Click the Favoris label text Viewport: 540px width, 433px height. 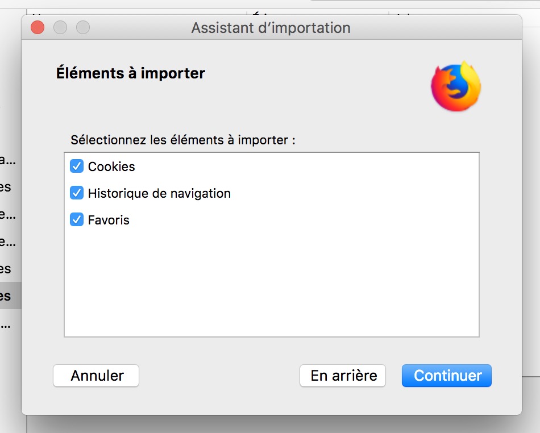(x=109, y=220)
